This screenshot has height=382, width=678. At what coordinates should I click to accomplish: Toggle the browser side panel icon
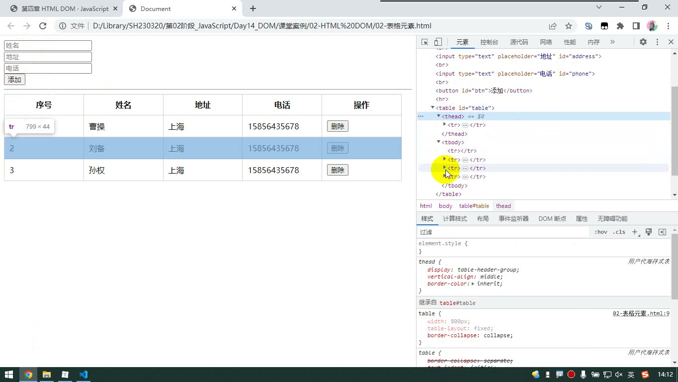[636, 26]
